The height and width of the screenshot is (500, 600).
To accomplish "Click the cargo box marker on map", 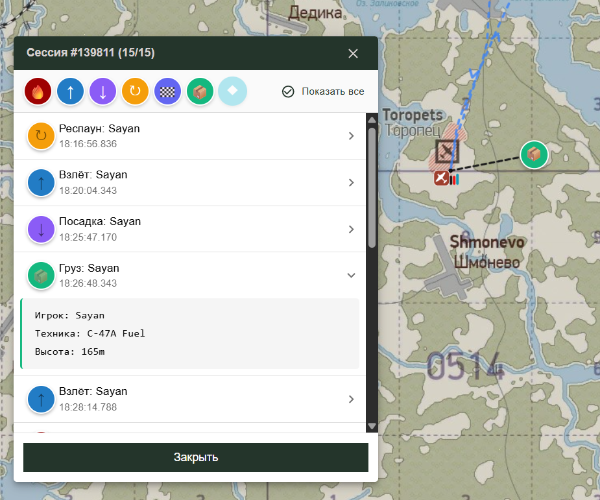I will pyautogui.click(x=534, y=154).
